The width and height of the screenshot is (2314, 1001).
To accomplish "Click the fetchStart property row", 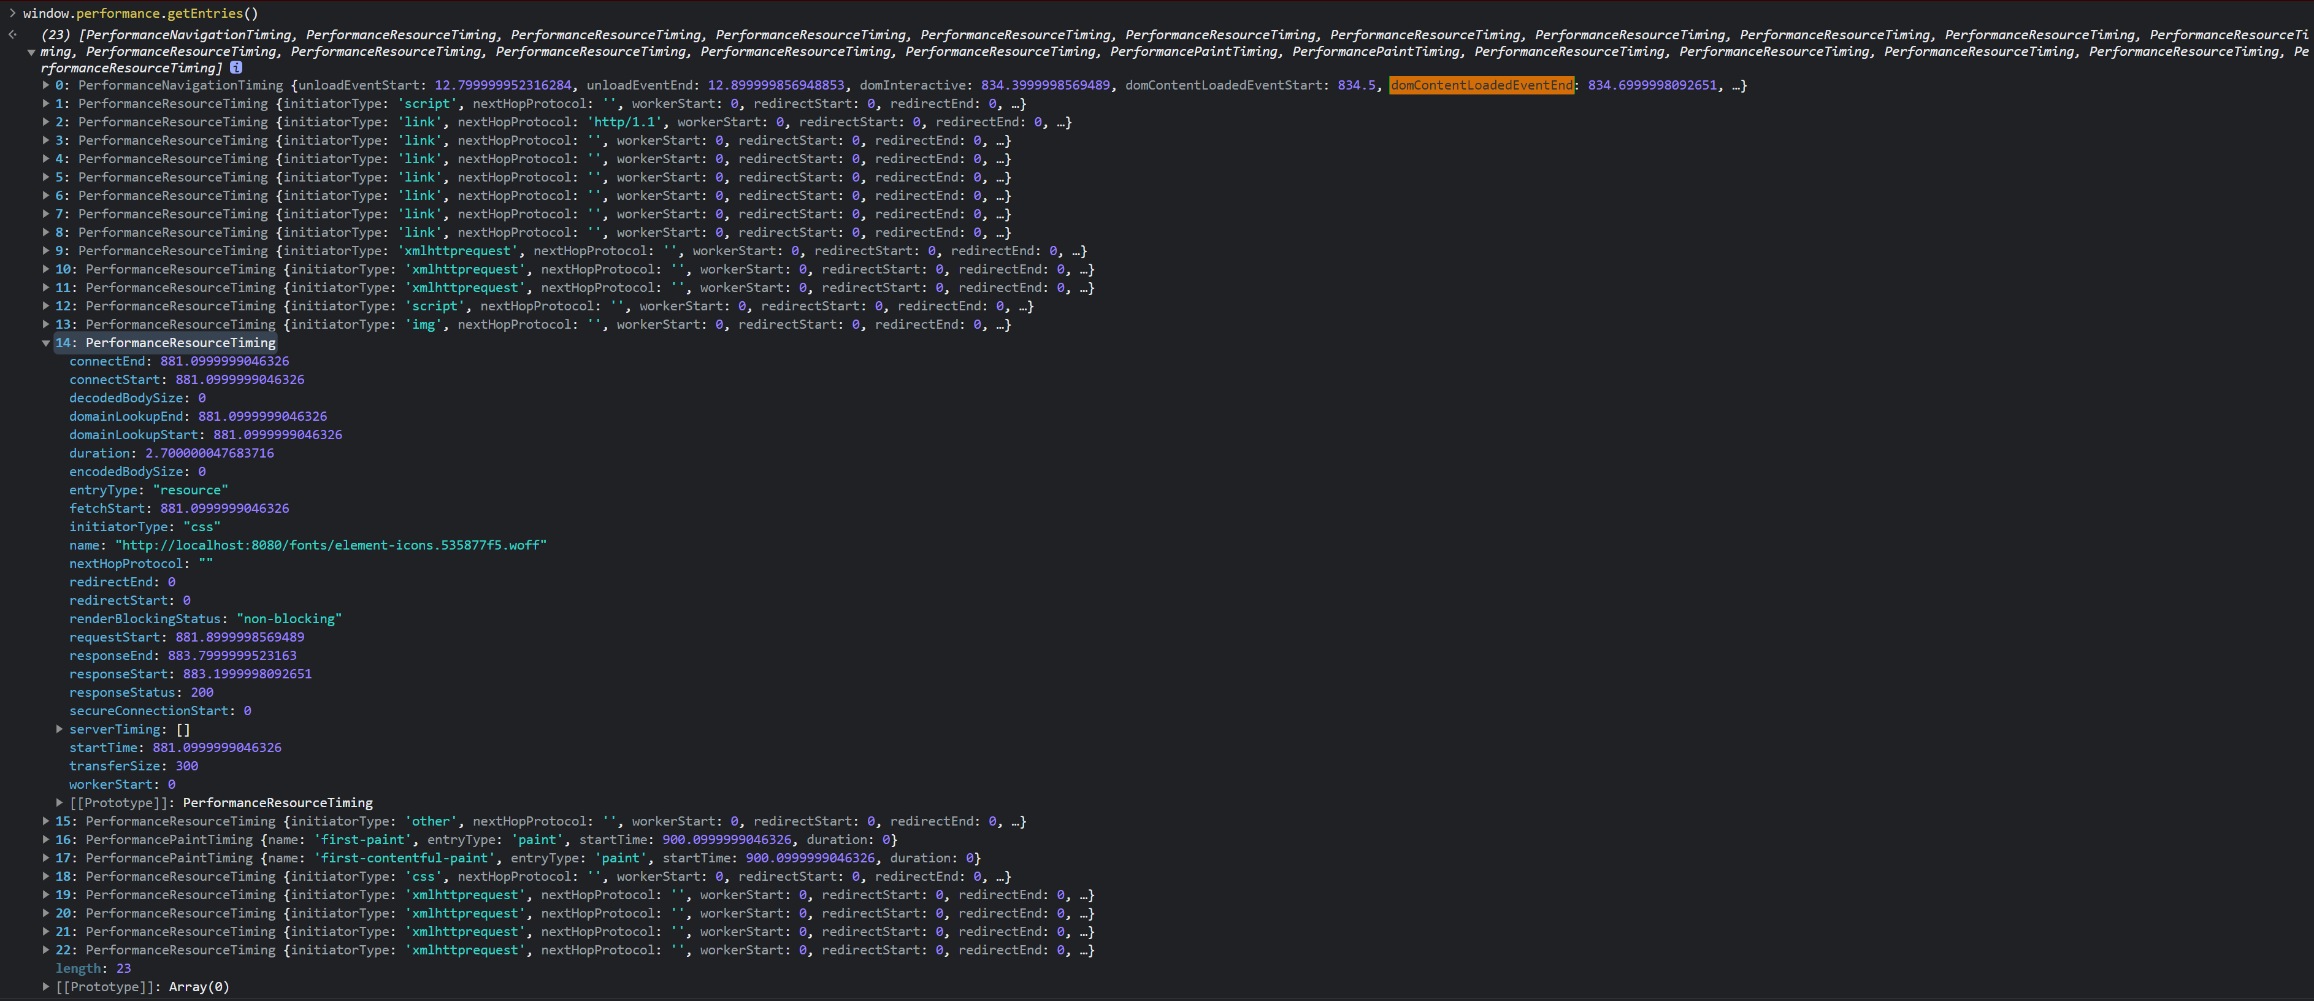I will click(x=180, y=508).
